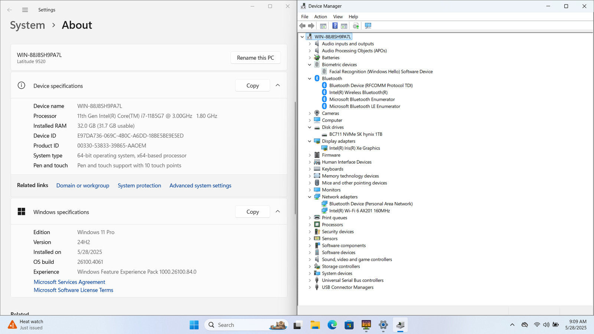Collapse the Windows specifications section
This screenshot has height=334, width=594.
pyautogui.click(x=278, y=212)
